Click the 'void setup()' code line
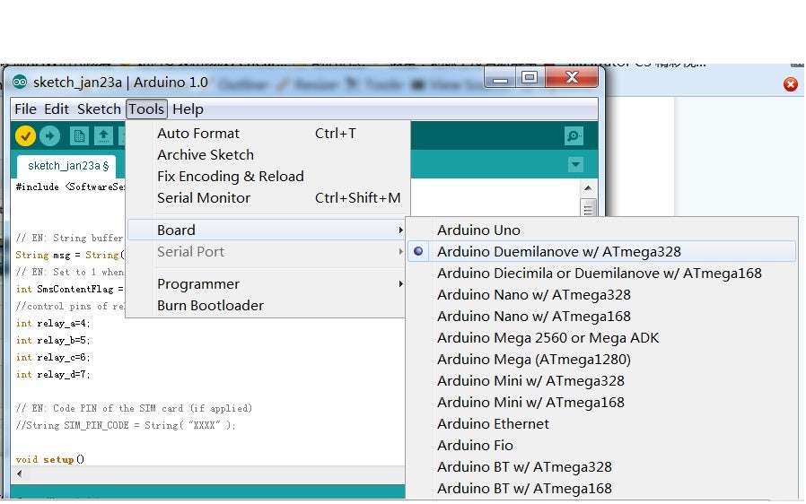 [50, 459]
